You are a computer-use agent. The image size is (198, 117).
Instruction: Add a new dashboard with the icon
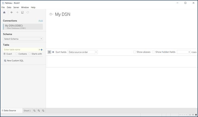39,110
